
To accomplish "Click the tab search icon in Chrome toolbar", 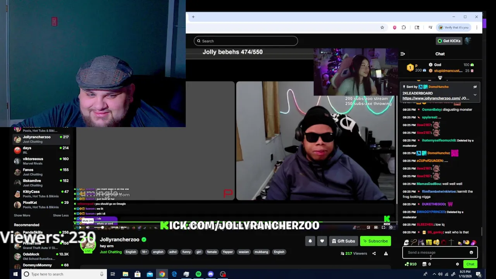I will [417, 28].
